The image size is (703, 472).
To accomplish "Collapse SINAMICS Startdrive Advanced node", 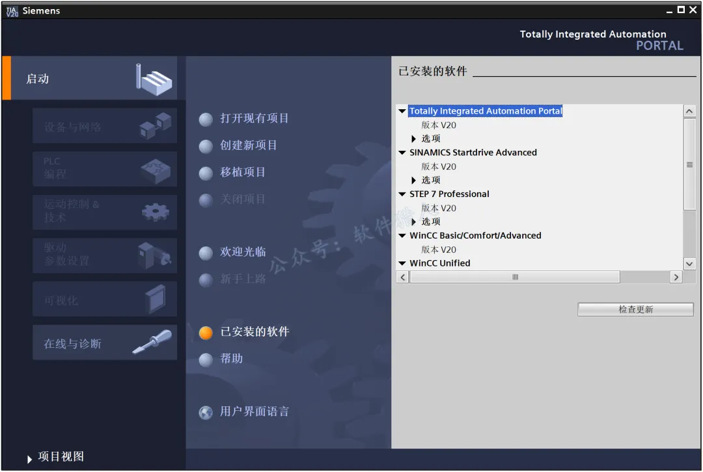I will (402, 153).
